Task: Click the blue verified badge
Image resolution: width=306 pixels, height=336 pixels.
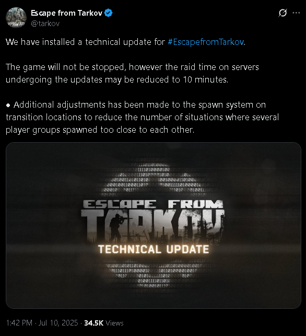Action: (108, 13)
